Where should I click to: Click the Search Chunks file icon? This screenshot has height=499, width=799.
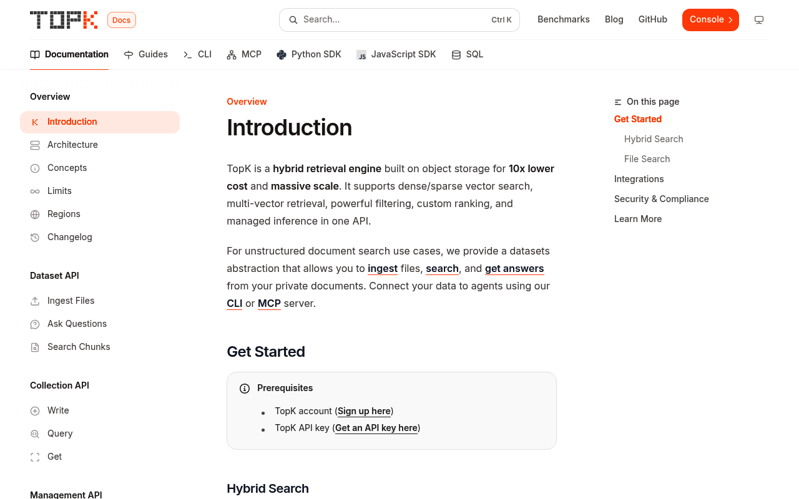35,347
